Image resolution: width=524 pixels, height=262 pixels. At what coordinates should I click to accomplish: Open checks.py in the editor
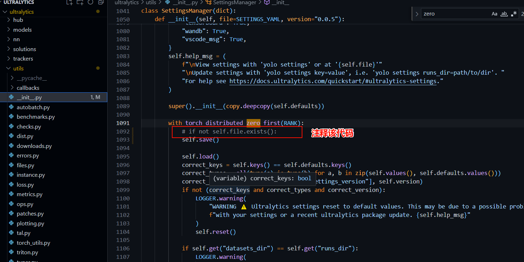pos(29,126)
